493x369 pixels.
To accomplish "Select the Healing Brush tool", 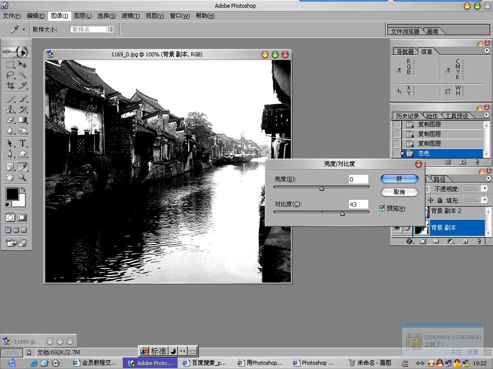I will [x=10, y=99].
